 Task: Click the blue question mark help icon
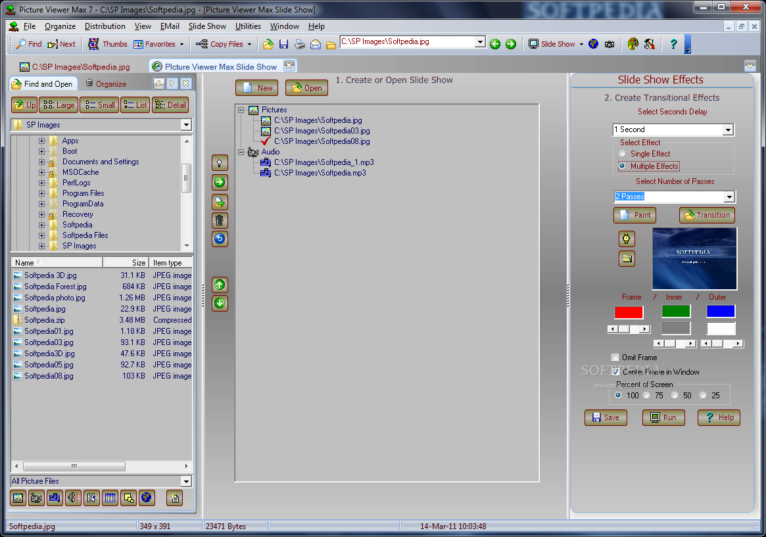coord(673,45)
